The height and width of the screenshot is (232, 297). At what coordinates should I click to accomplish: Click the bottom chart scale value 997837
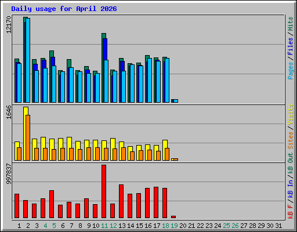[x=9, y=174]
